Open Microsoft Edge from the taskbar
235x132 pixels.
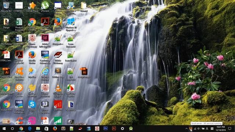[x=30, y=129]
